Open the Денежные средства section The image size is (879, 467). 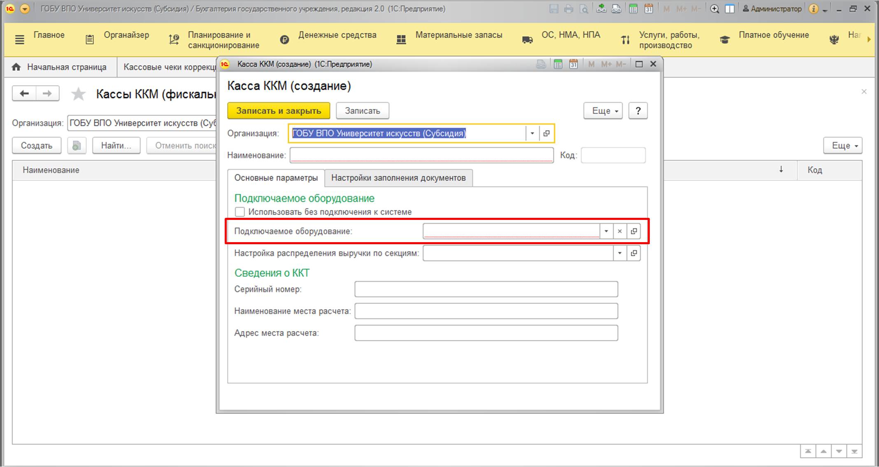click(337, 35)
